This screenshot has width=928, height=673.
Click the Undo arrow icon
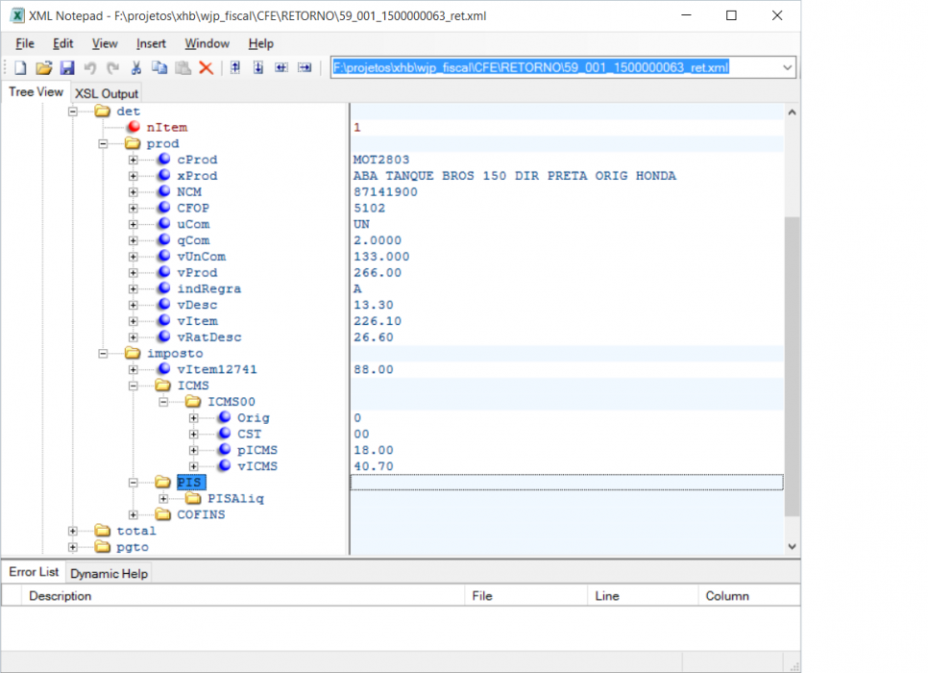coord(90,67)
